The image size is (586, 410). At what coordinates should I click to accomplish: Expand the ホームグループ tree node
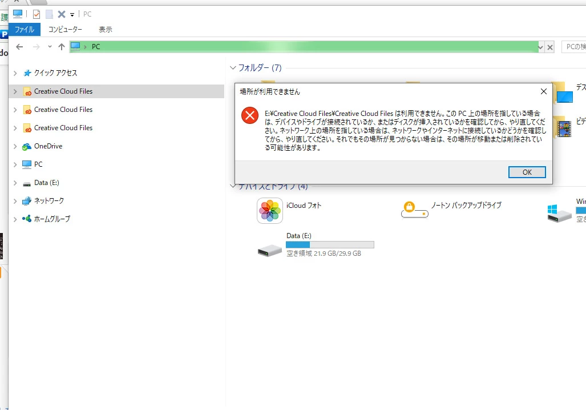[15, 220]
